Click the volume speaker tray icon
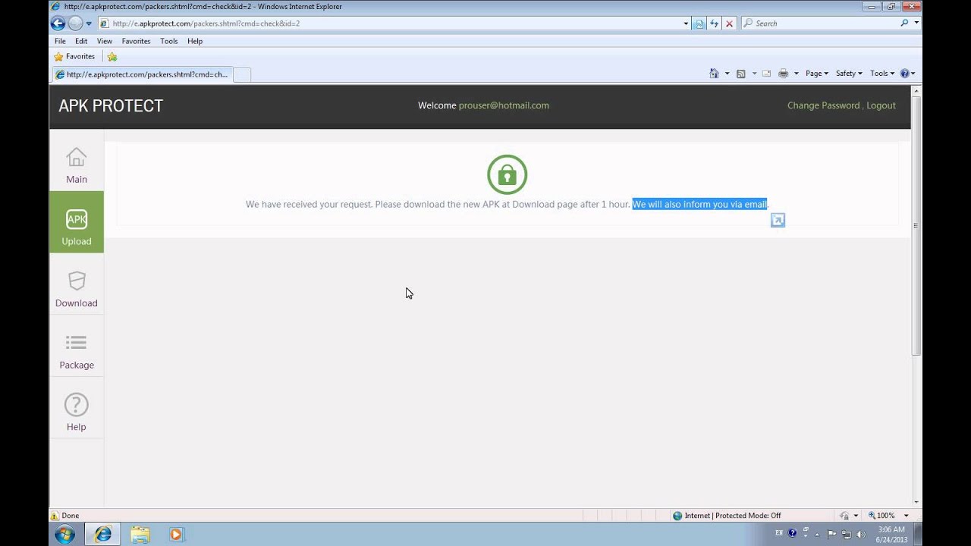Viewport: 971px width, 546px height. tap(861, 534)
